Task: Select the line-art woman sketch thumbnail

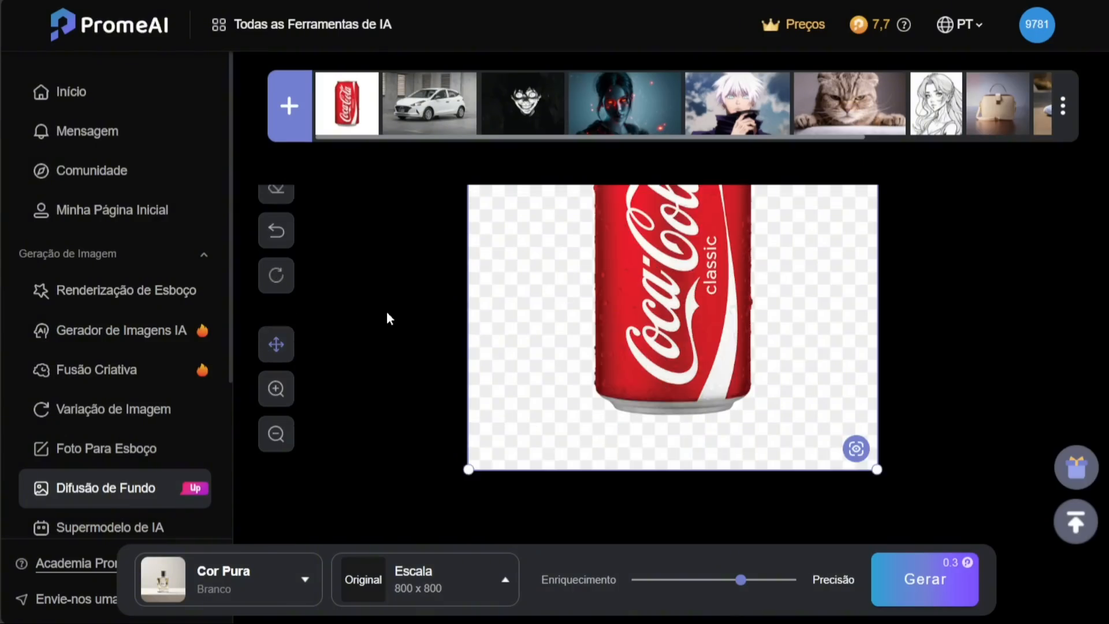Action: point(936,103)
